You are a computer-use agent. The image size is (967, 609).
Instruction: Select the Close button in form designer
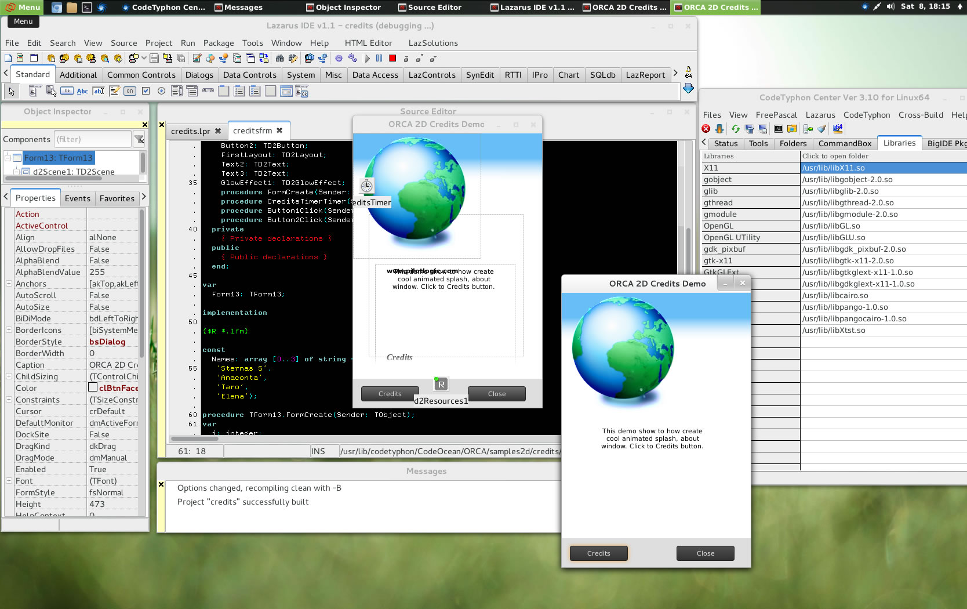(x=496, y=394)
